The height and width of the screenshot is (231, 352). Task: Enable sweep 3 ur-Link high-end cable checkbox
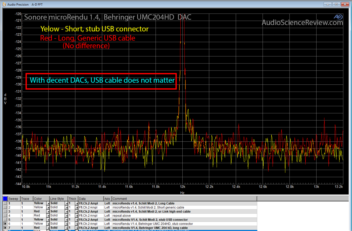(x=5, y=211)
